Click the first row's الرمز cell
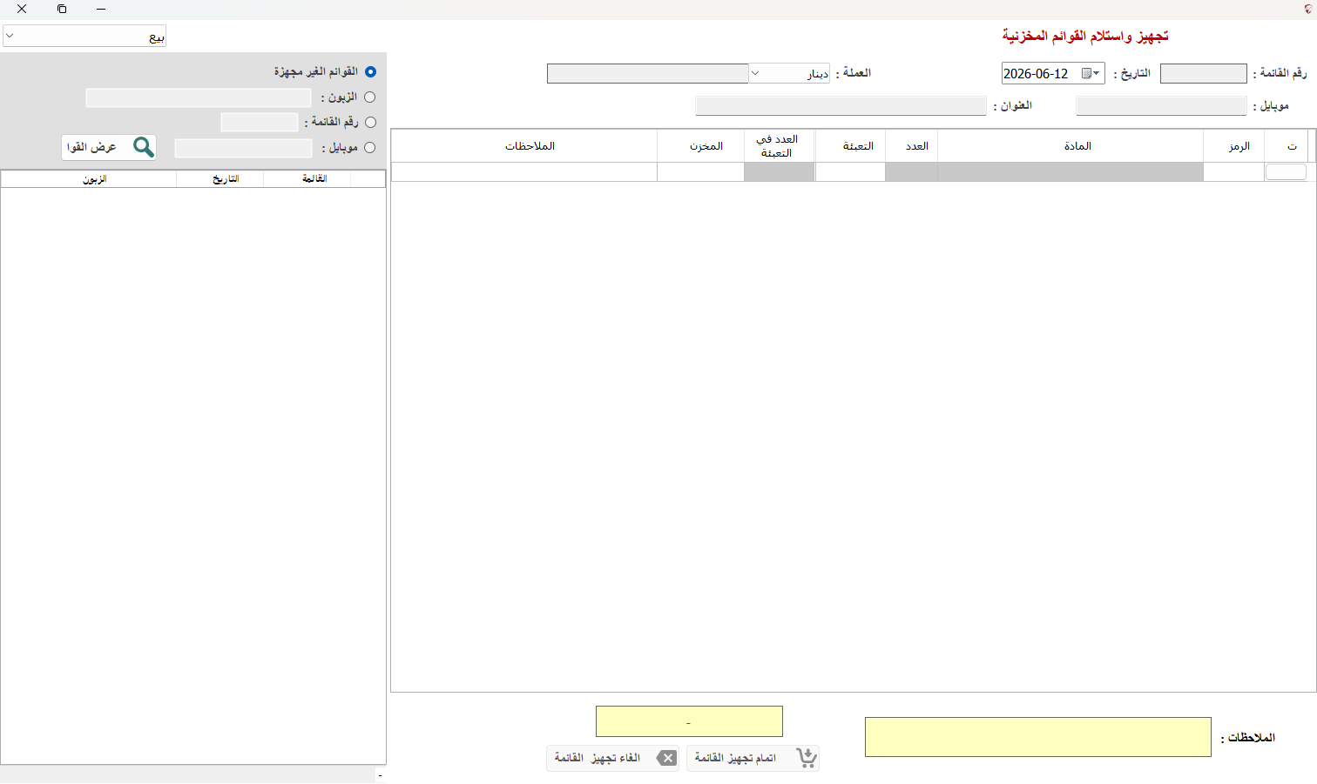Viewport: 1317px width, 784px height. click(x=1233, y=172)
